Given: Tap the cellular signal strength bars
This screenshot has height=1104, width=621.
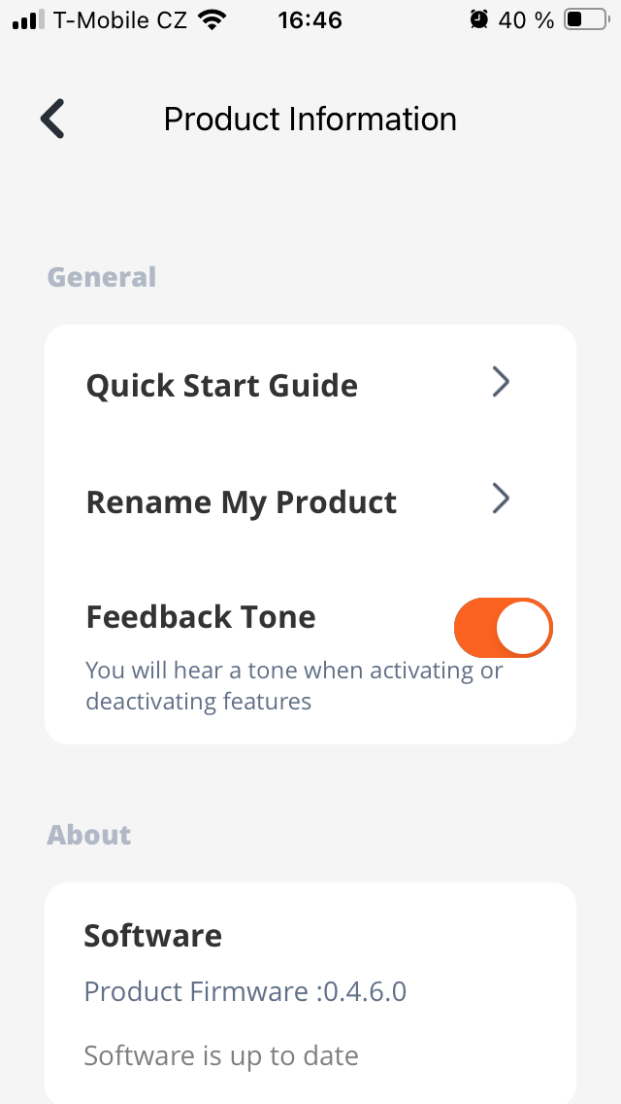Looking at the screenshot, I should pos(29,19).
